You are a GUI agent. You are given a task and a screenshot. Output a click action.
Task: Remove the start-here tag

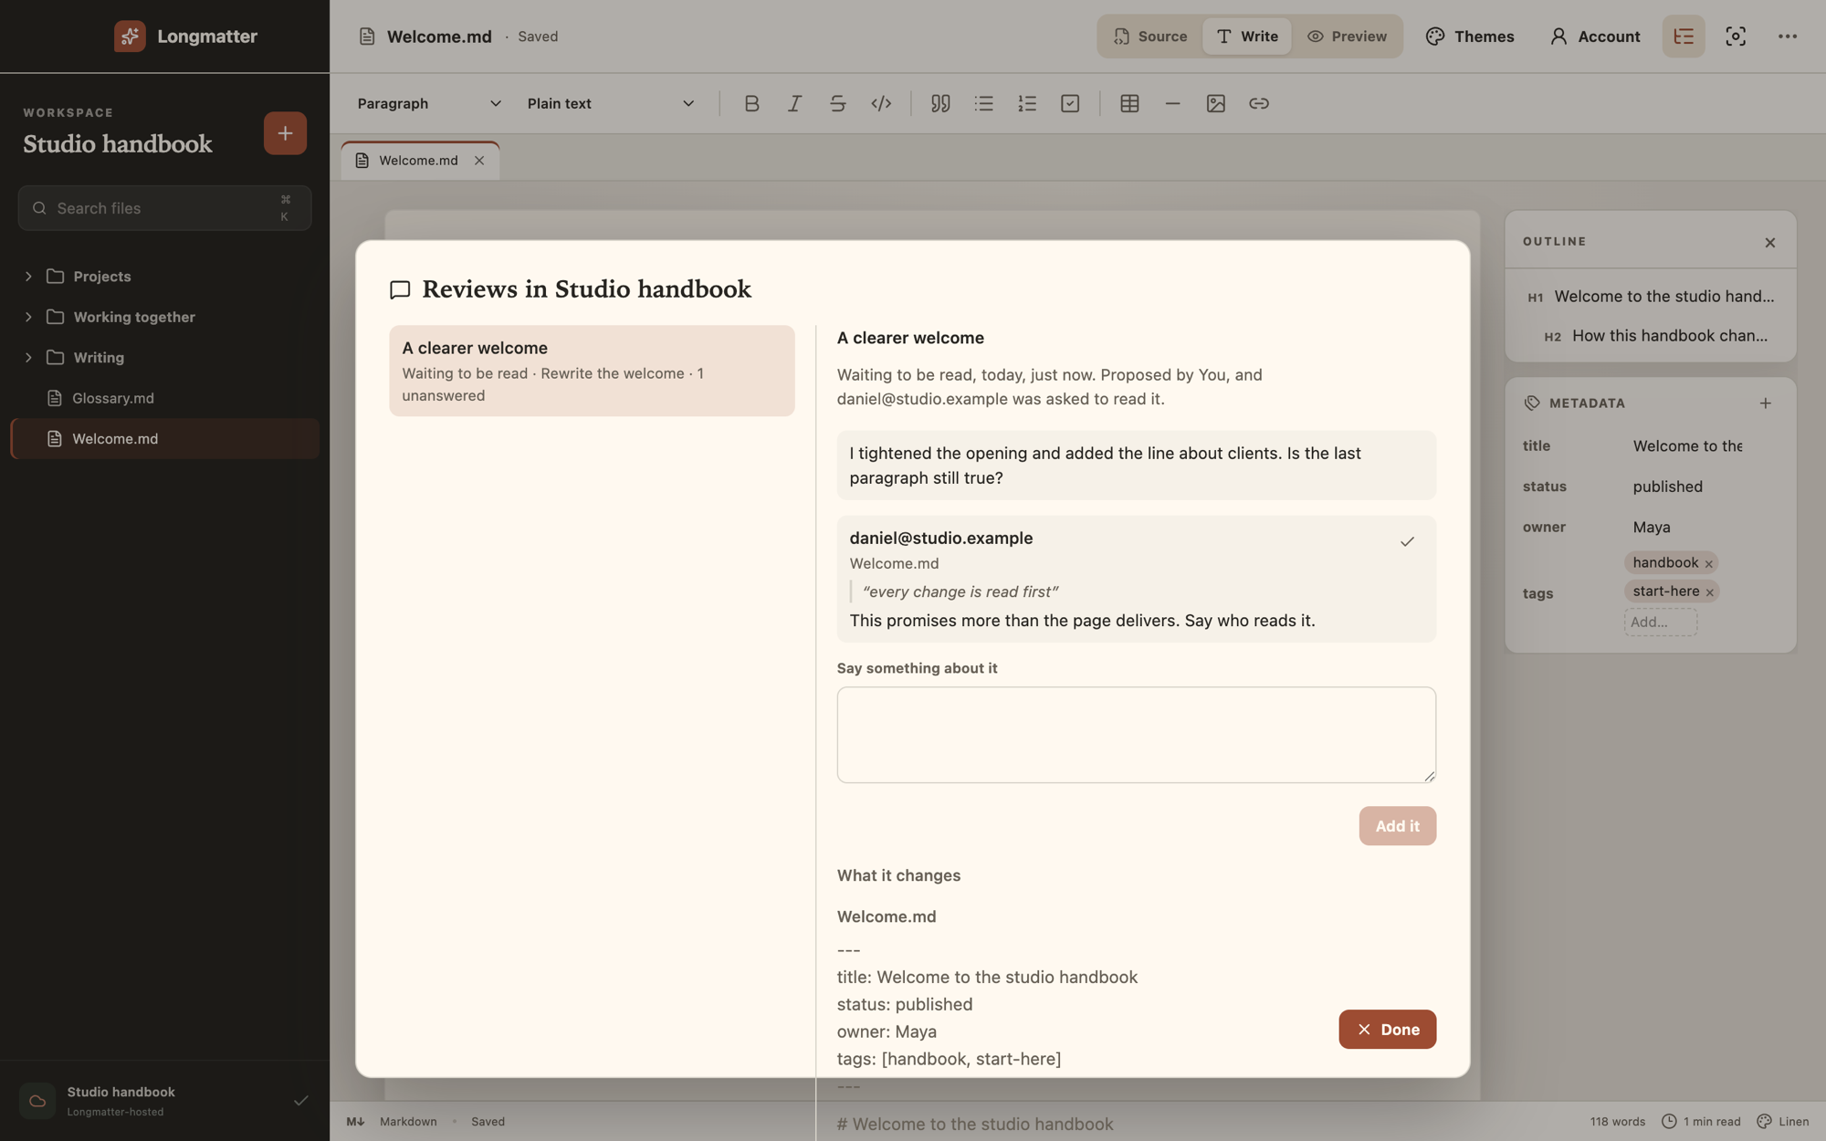click(x=1710, y=592)
